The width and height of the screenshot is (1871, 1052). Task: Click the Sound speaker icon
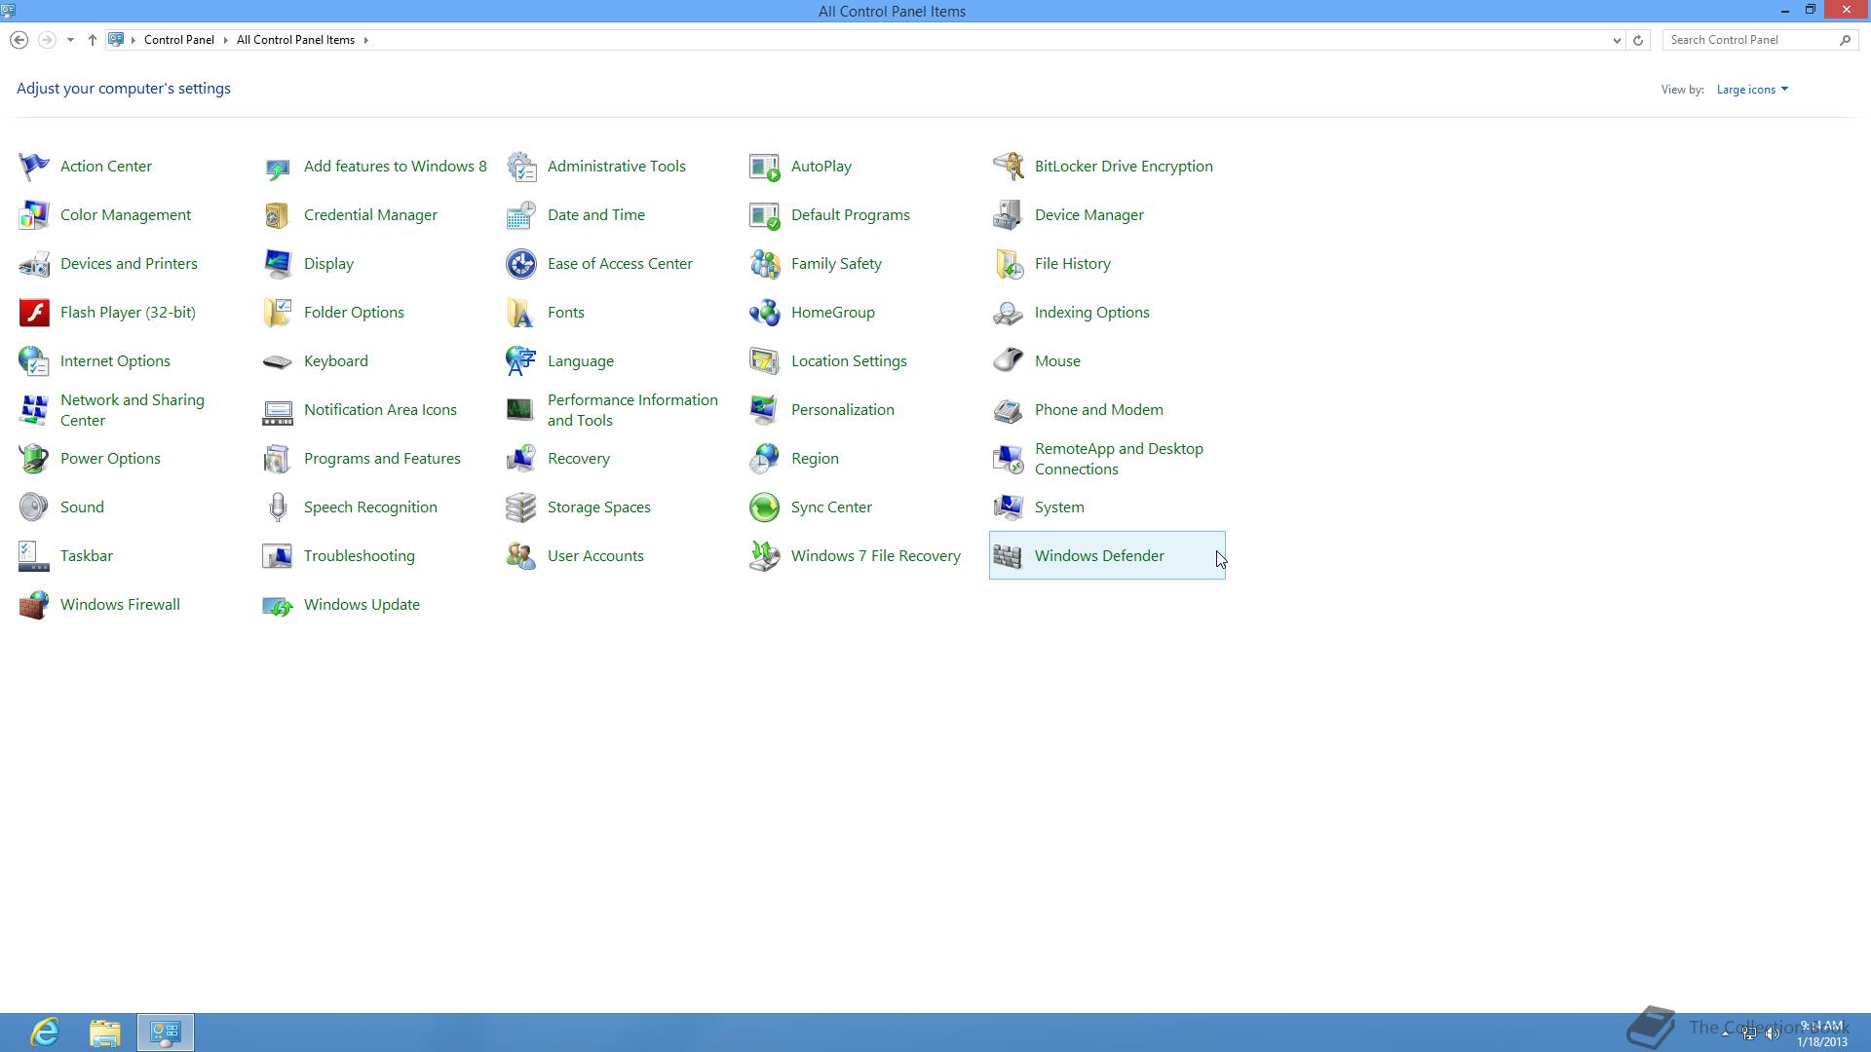pyautogui.click(x=34, y=507)
